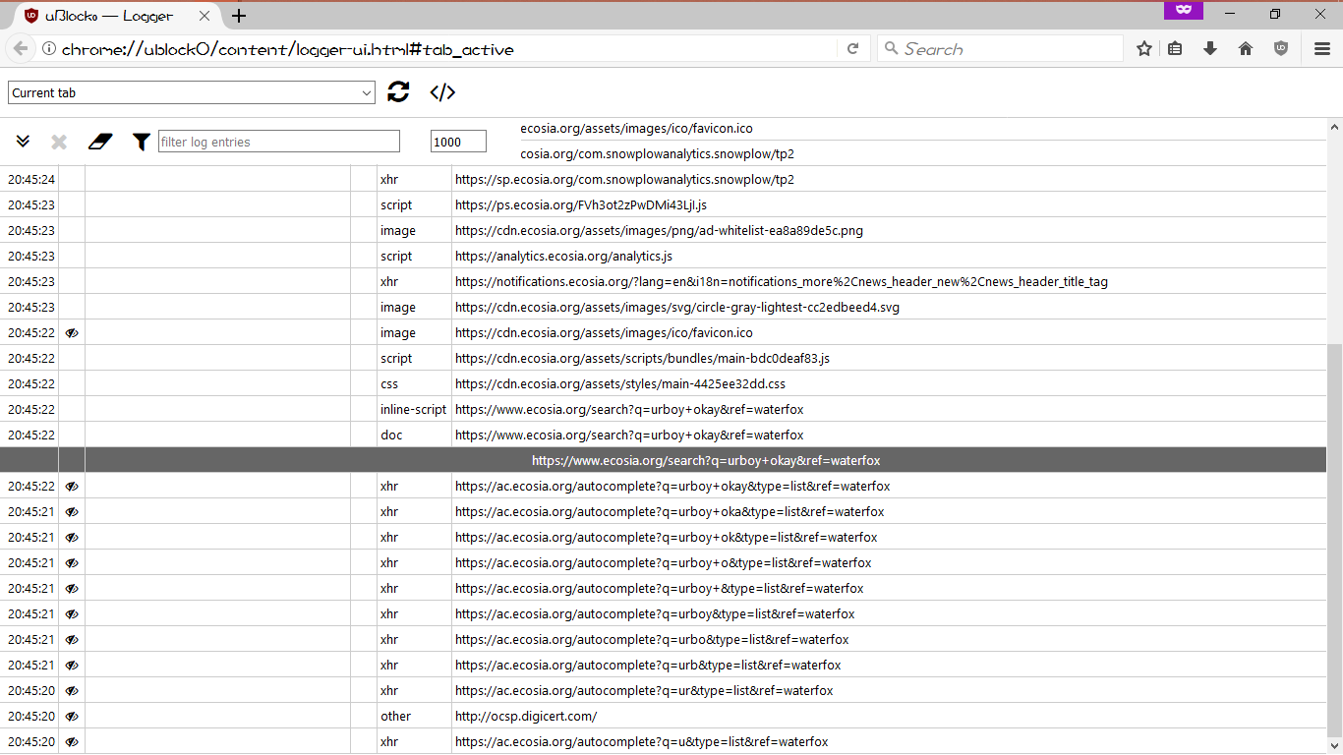
Task: Go to homepage via the home icon
Action: click(1245, 47)
